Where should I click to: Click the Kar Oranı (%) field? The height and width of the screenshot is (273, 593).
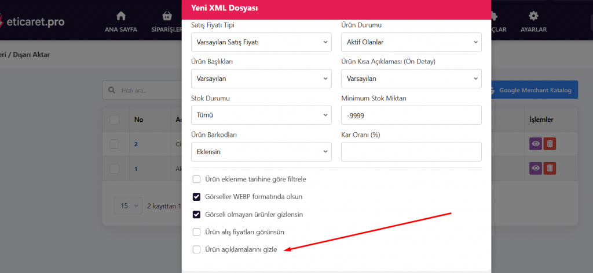click(x=411, y=152)
